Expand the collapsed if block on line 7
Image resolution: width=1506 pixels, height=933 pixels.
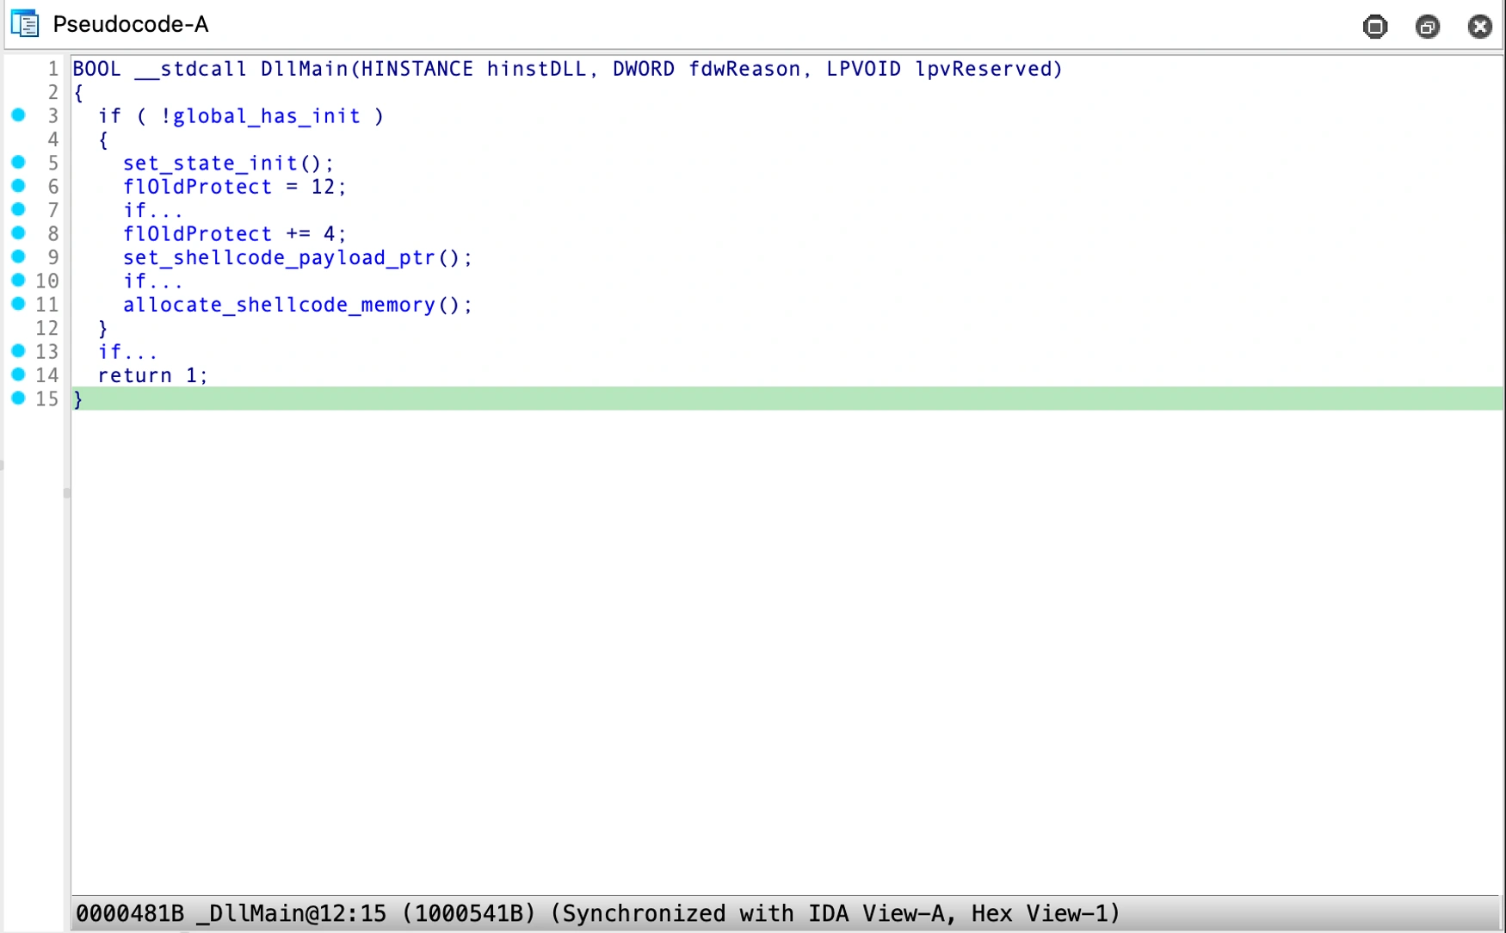(152, 210)
